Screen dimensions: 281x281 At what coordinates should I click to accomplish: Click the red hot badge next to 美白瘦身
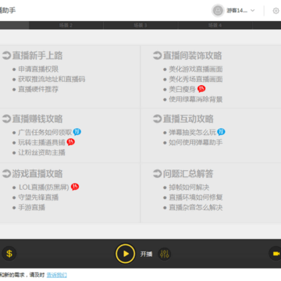click(x=201, y=89)
